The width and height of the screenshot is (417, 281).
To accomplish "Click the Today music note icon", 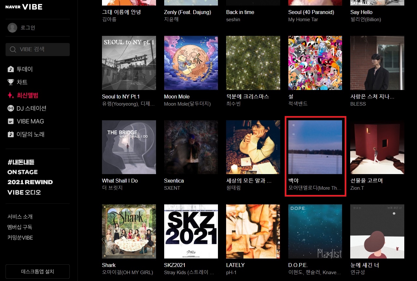I will 11,69.
